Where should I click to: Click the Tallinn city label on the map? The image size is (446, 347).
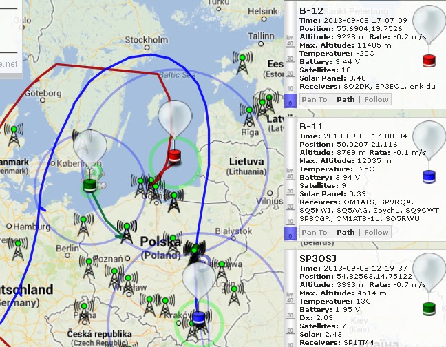coord(261,36)
